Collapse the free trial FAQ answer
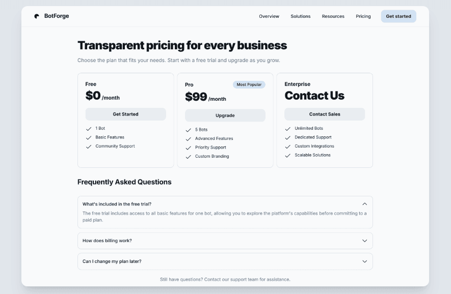Image resolution: width=451 pixels, height=294 pixels. click(364, 203)
